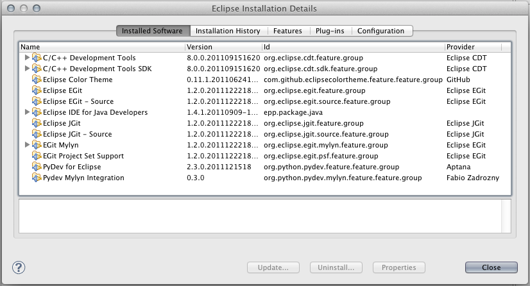Click the Eclipse EGit feature icon
Image resolution: width=530 pixels, height=286 pixels.
coord(37,90)
